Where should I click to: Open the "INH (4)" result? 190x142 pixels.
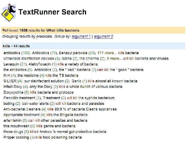(9, 75)
